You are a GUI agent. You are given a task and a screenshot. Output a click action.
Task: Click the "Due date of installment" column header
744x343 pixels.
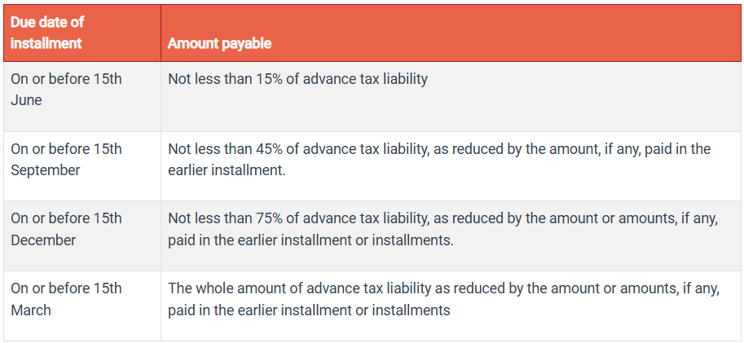point(47,33)
